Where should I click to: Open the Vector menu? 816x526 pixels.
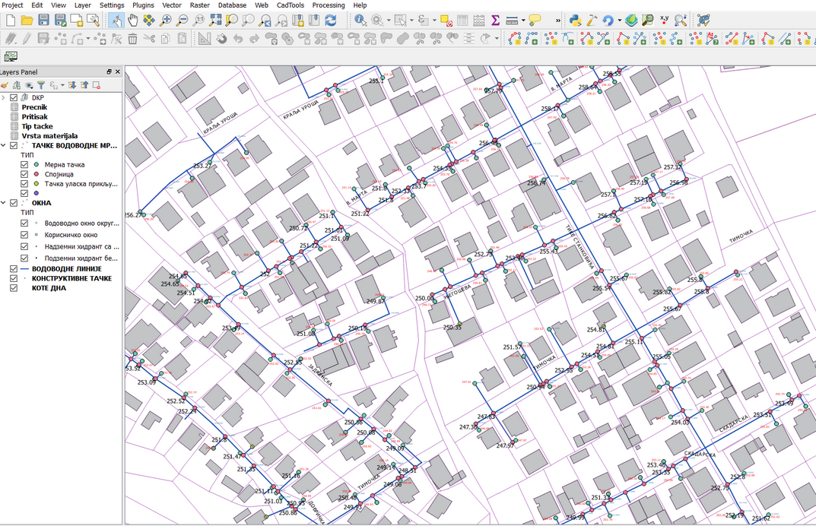point(171,5)
